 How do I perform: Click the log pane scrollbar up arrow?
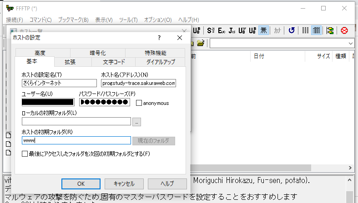(x=349, y=180)
